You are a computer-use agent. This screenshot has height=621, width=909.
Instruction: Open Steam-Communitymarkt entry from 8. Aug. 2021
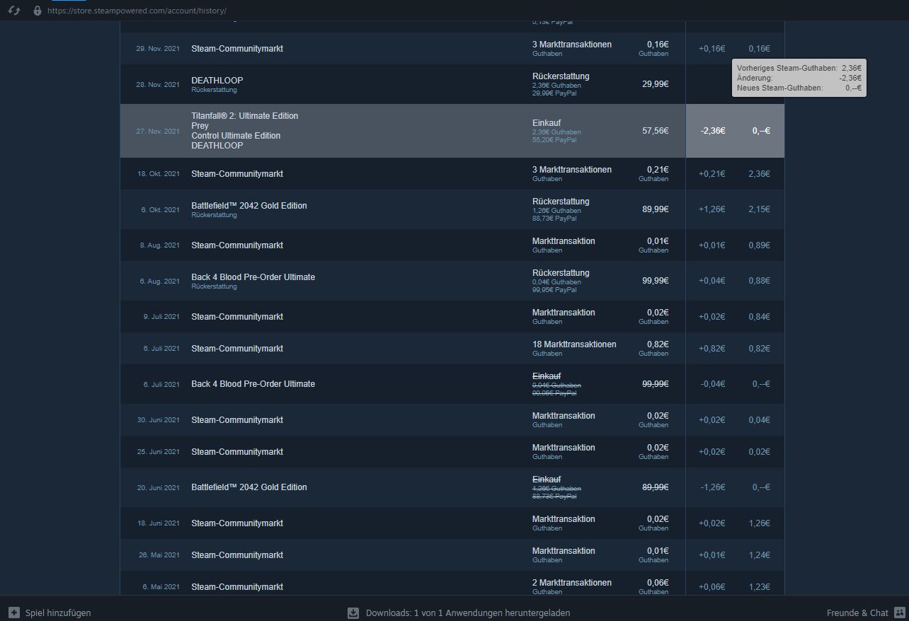click(x=452, y=245)
